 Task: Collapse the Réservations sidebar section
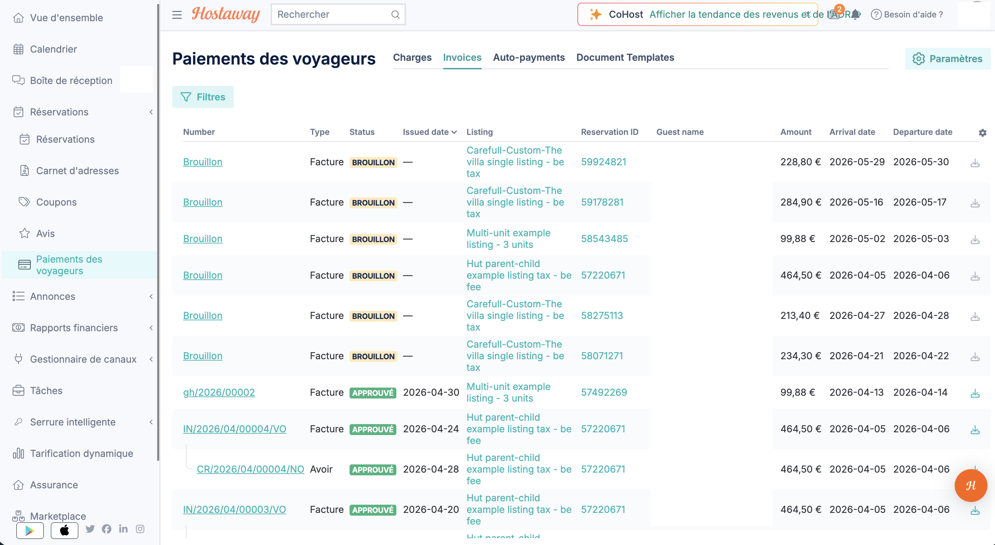pos(151,112)
